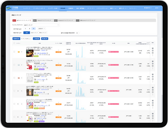This screenshot has width=168, height=128.
Task: Tick the checkbox for rank 2 product
Action: [14, 65]
